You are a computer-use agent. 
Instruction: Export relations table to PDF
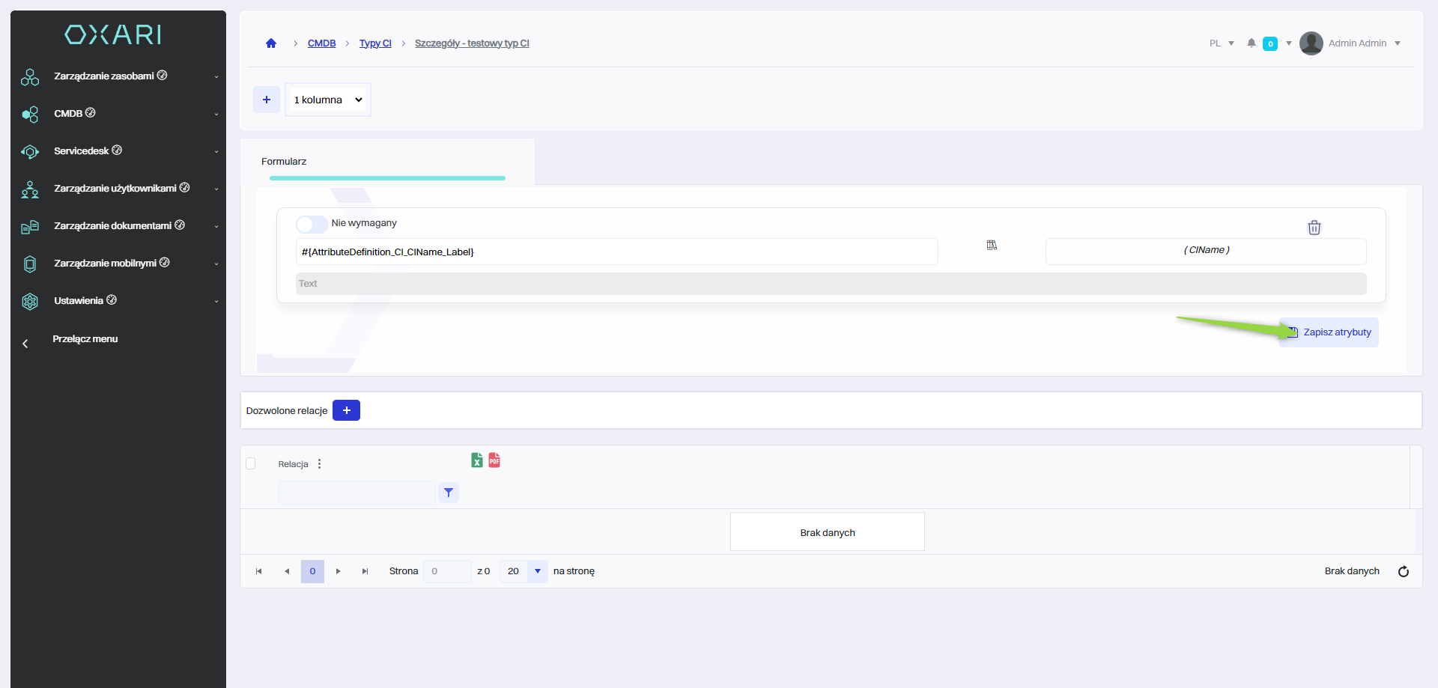(x=494, y=460)
